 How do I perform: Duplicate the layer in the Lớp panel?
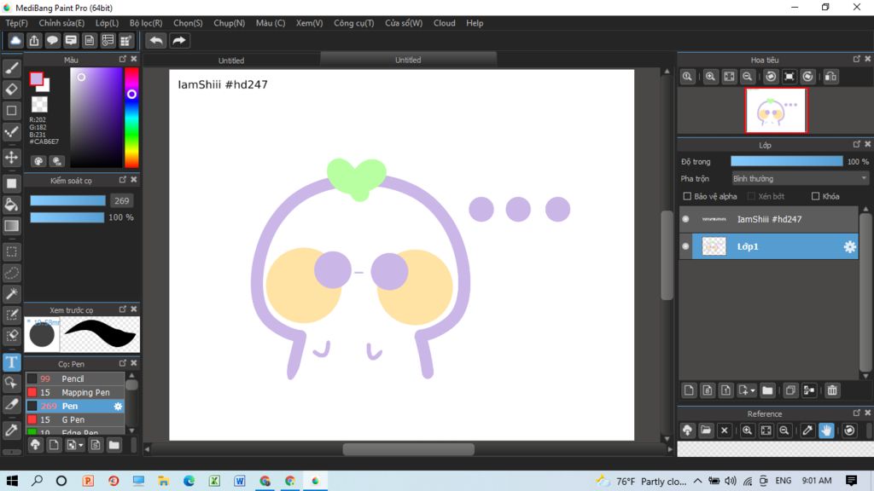[x=790, y=390]
